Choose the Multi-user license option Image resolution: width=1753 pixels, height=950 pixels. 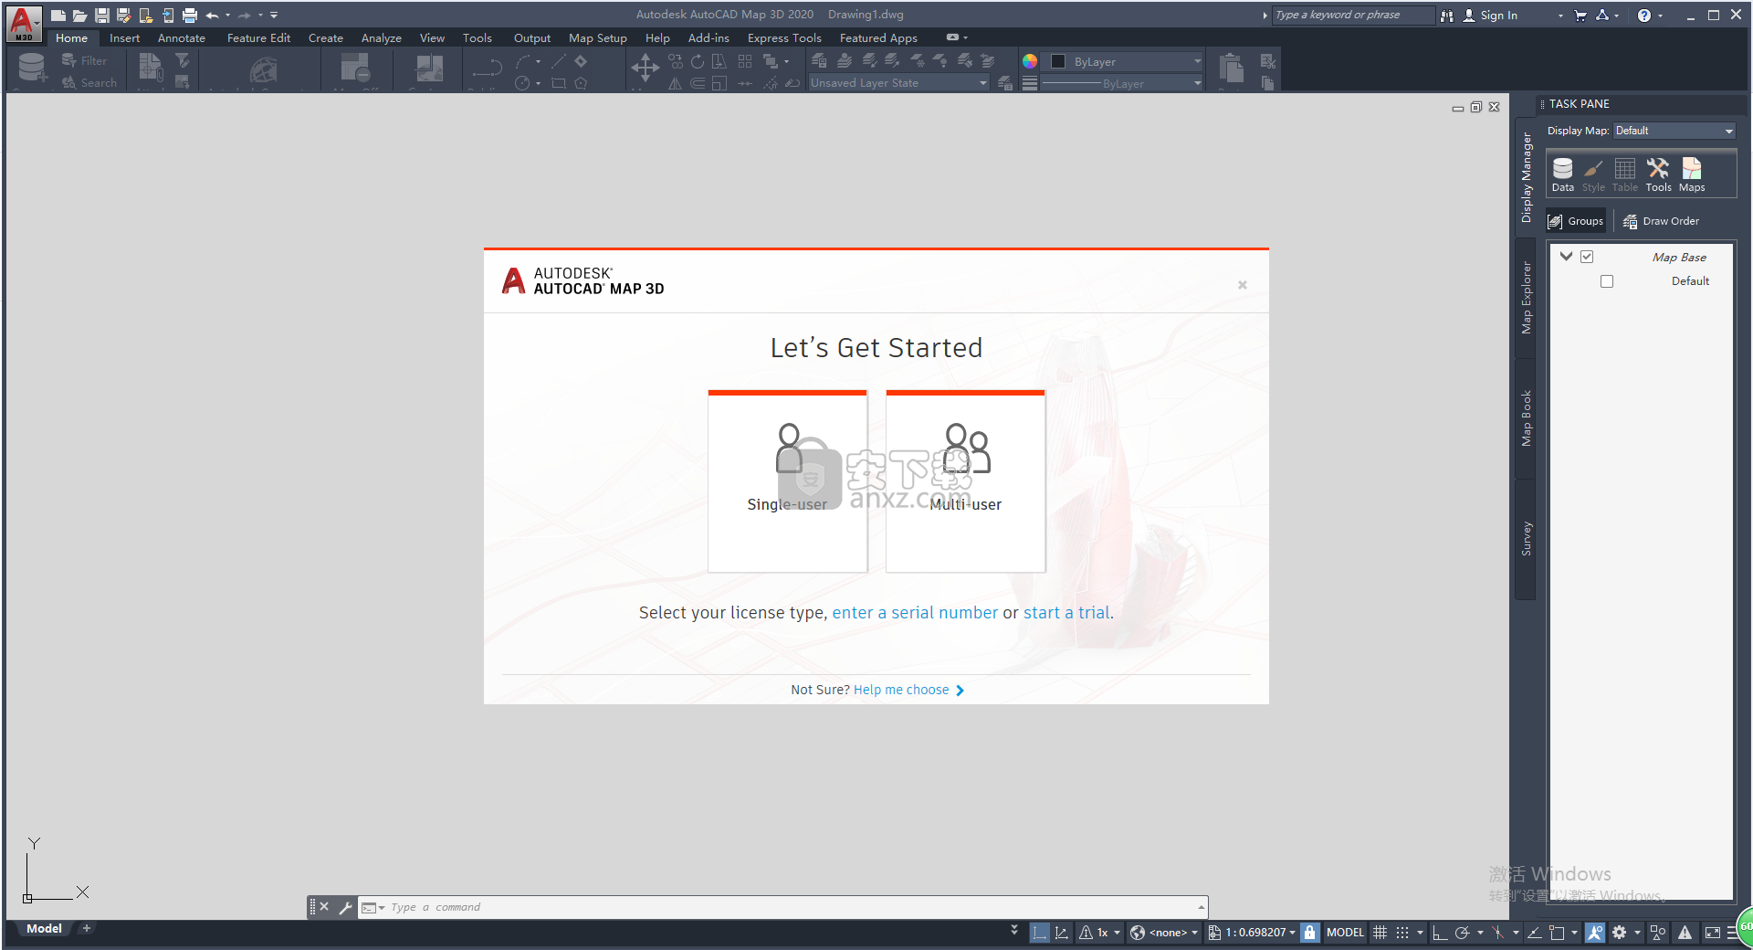coord(965,481)
